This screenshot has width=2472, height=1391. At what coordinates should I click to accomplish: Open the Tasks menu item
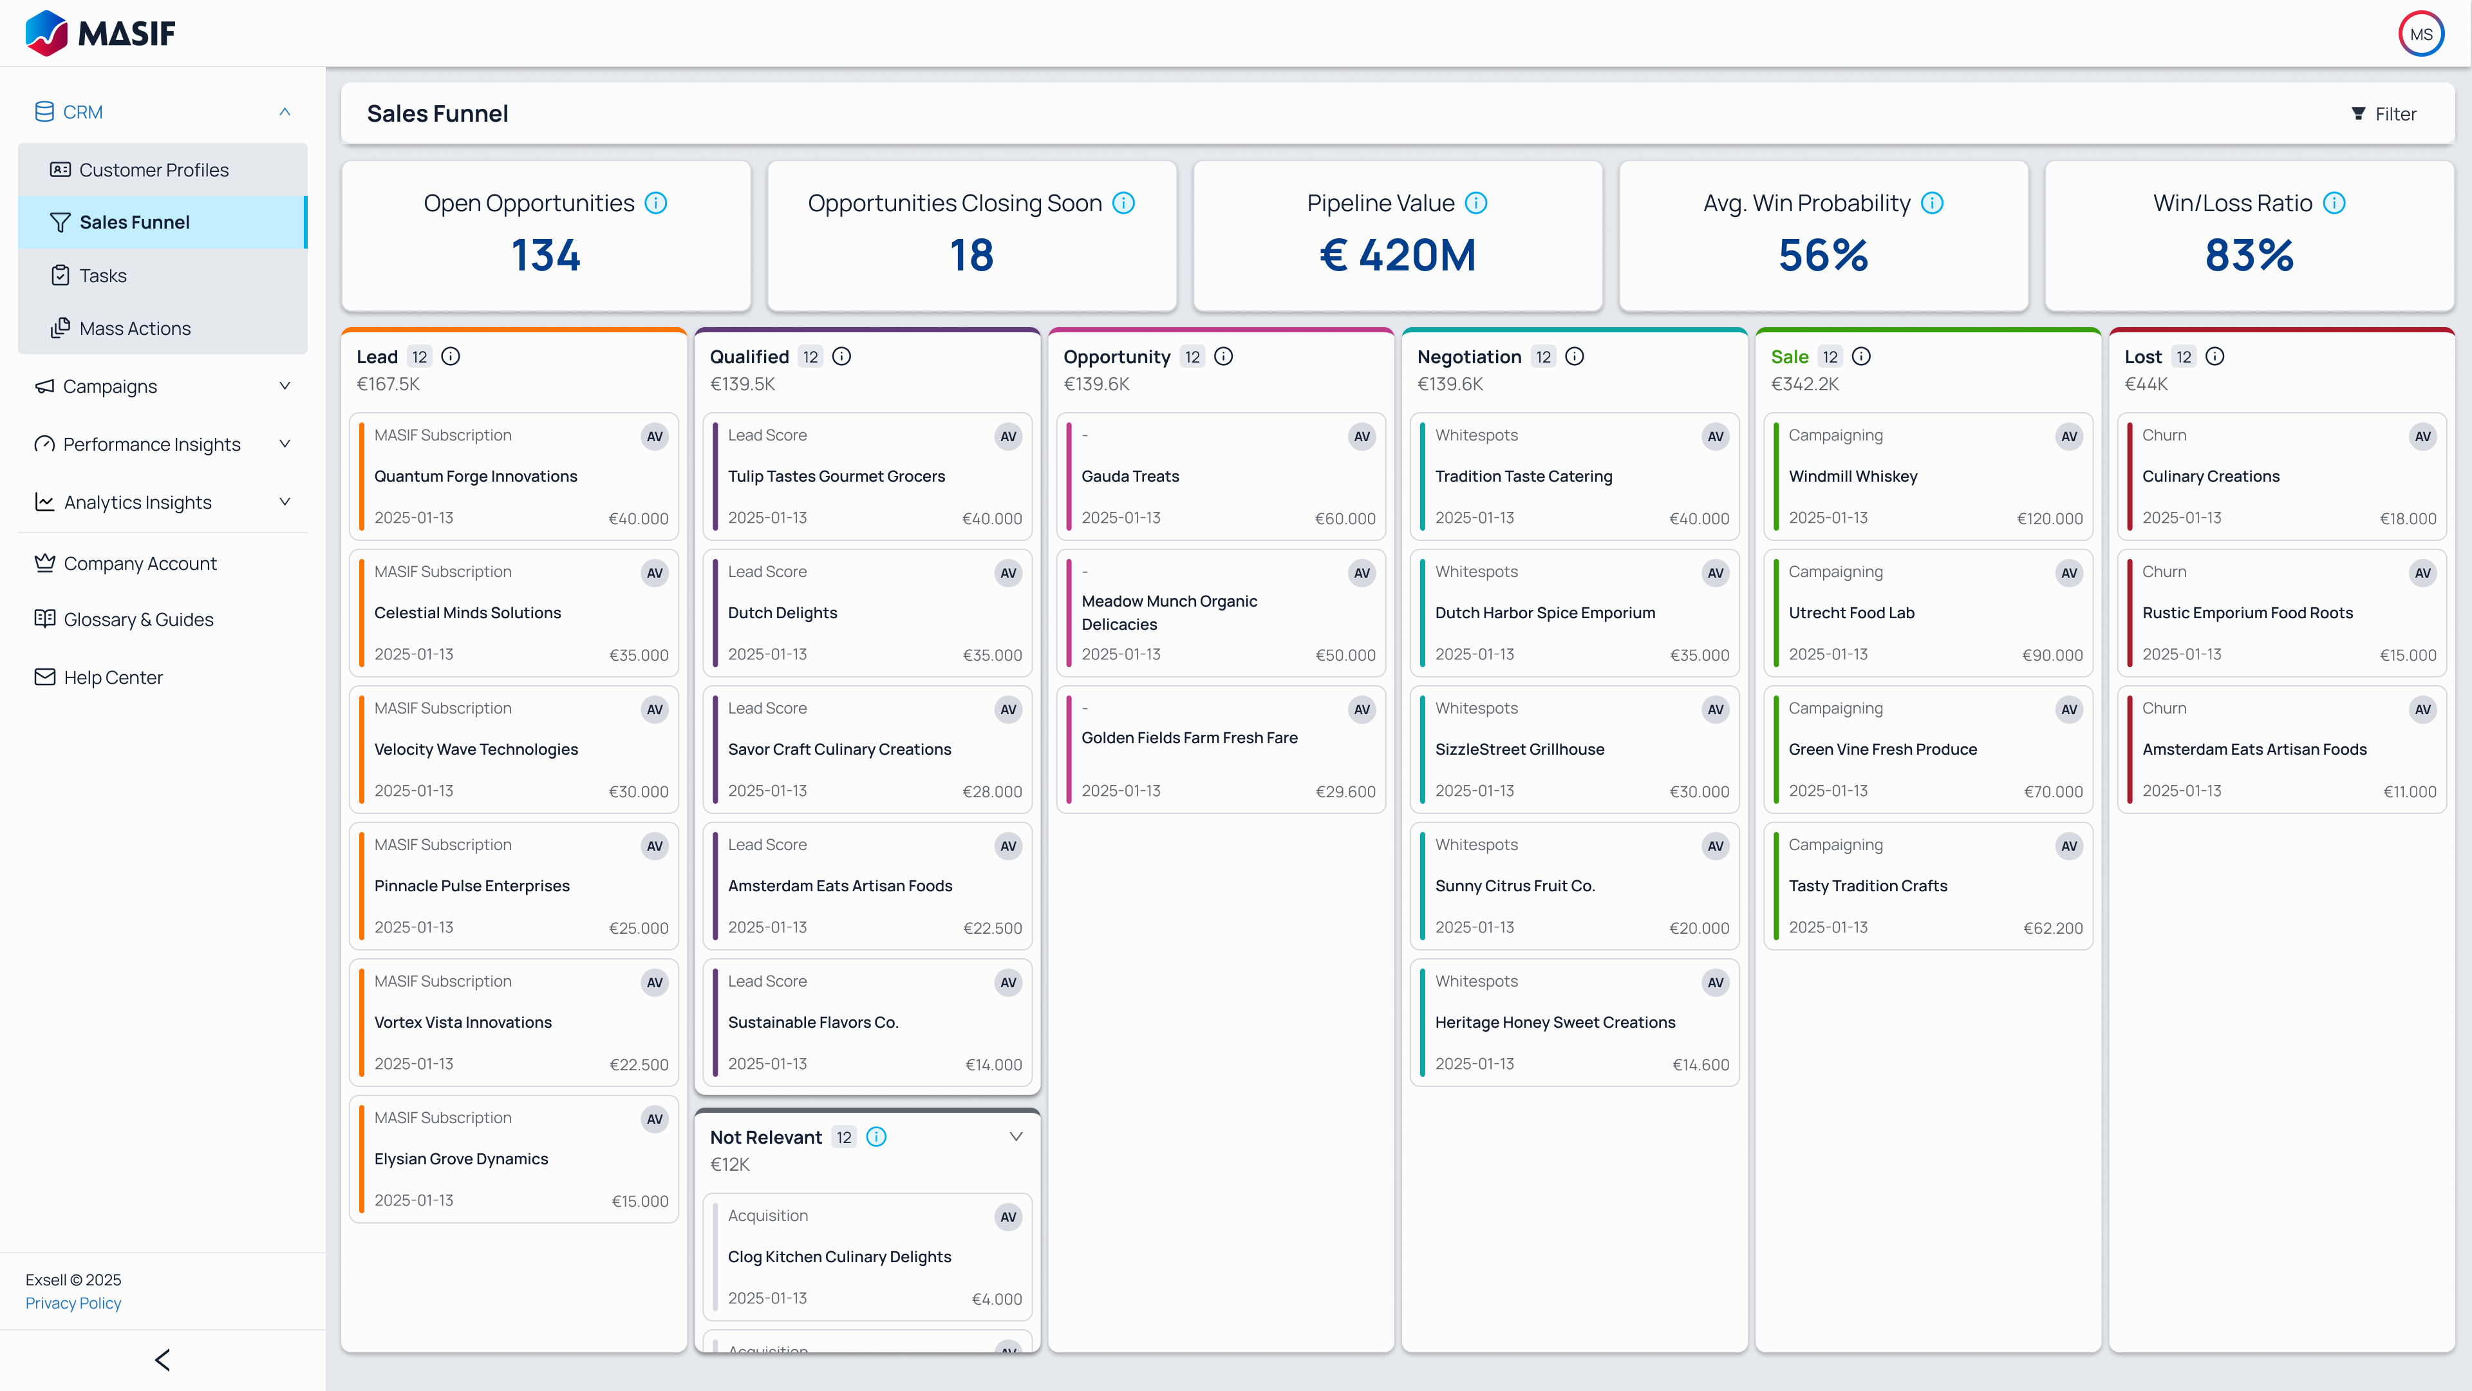pos(103,276)
